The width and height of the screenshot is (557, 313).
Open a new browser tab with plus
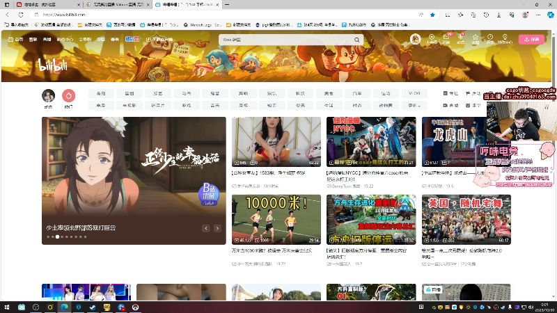pos(227,5)
